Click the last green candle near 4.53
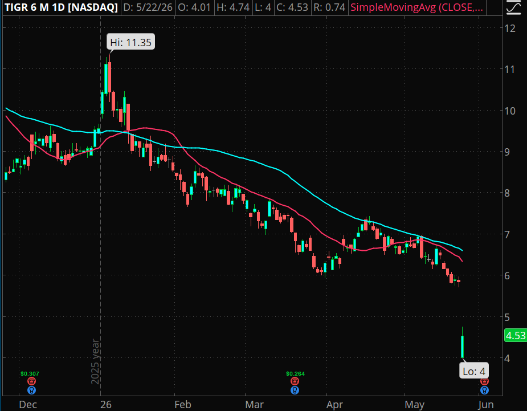The height and width of the screenshot is (411, 527). point(463,347)
